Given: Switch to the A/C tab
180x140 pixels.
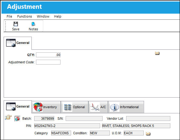Looking at the screenshot, I should pyautogui.click(x=98, y=107).
